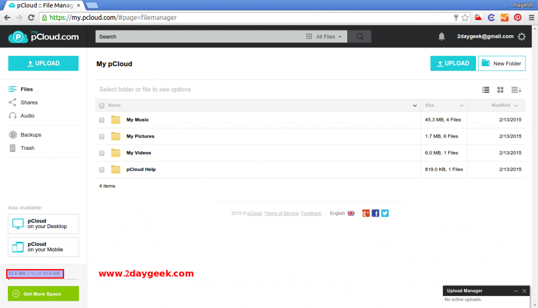Open the All Files filter dropdown

click(325, 36)
